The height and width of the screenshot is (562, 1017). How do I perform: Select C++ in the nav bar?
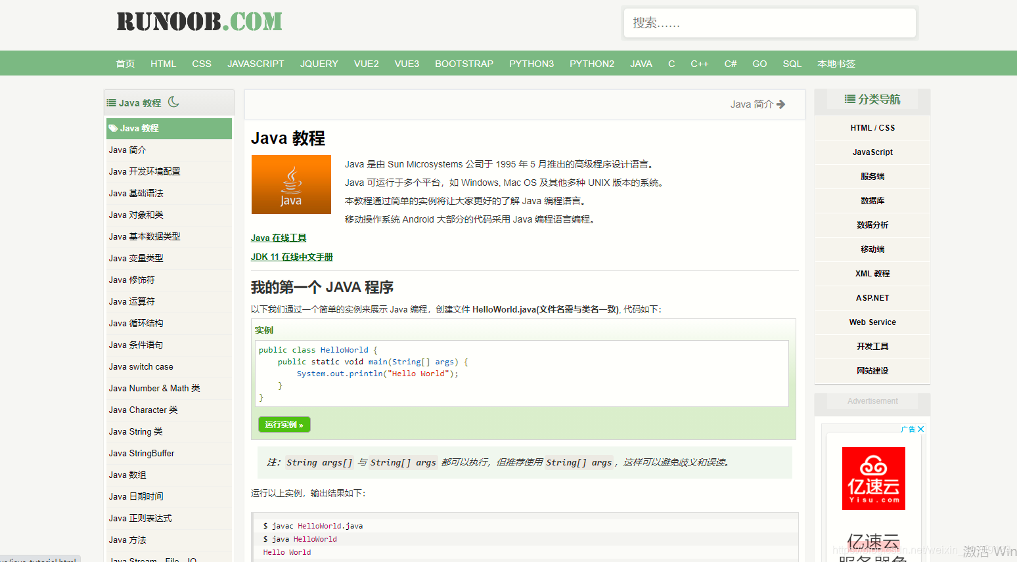coord(699,64)
